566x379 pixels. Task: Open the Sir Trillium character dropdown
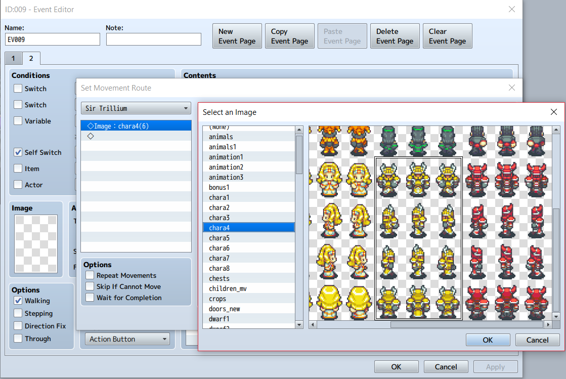[x=136, y=108]
